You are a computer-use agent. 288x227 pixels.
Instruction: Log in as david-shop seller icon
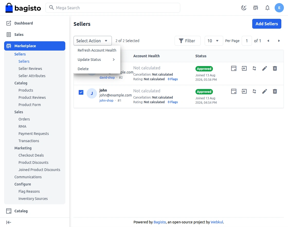244,68
